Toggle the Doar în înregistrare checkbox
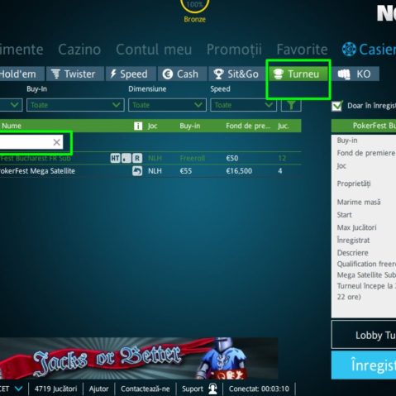The image size is (396, 396). 336,106
